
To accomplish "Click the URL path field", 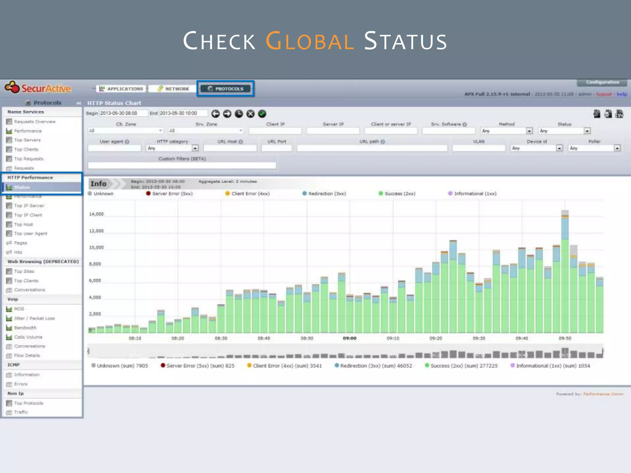I will pos(372,148).
